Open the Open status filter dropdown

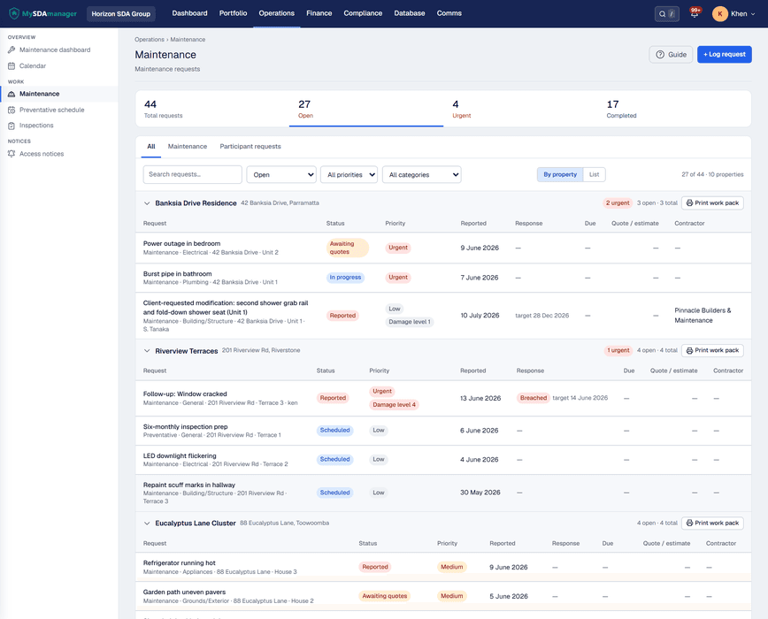coord(281,175)
